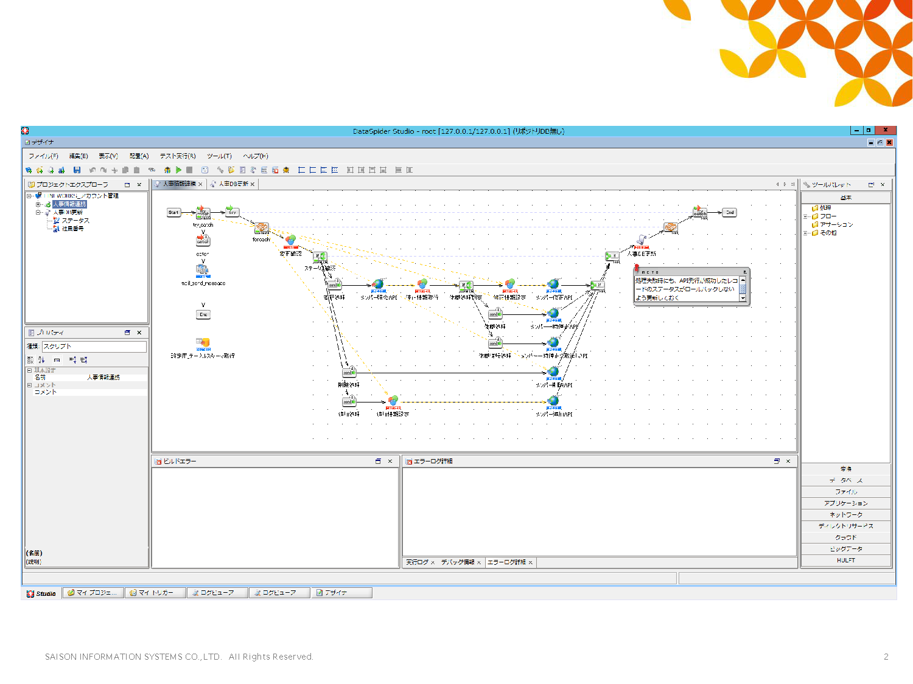This screenshot has height=684, width=913.
Task: Create a new project using the first toolbar icon
Action: pyautogui.click(x=29, y=170)
